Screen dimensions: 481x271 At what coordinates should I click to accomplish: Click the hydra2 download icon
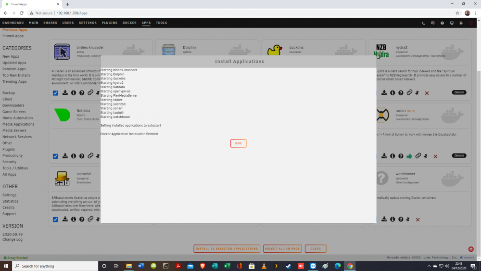(384, 93)
